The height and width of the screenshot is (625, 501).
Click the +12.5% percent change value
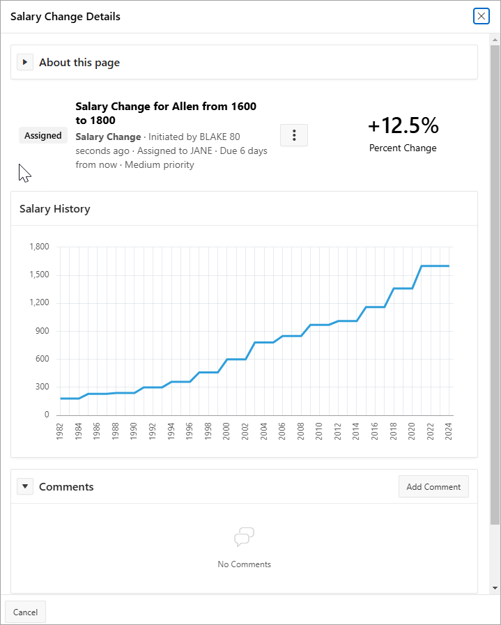[403, 125]
